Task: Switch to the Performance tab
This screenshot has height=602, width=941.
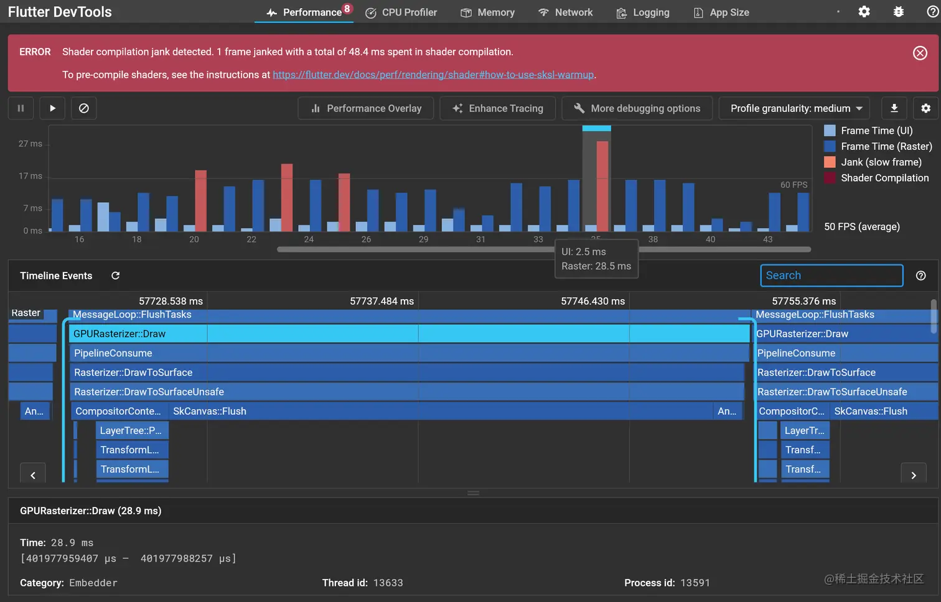Action: pos(304,12)
